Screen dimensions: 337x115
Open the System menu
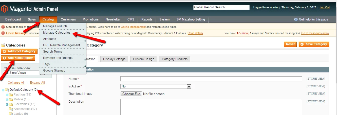(164, 19)
